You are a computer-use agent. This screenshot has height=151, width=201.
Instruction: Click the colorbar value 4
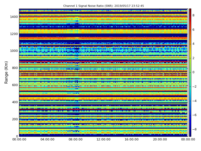pyautogui.click(x=193, y=44)
